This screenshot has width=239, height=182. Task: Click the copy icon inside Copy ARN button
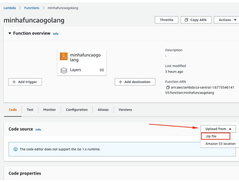(186, 20)
